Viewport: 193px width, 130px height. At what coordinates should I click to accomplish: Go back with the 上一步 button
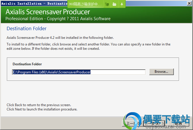(132, 123)
